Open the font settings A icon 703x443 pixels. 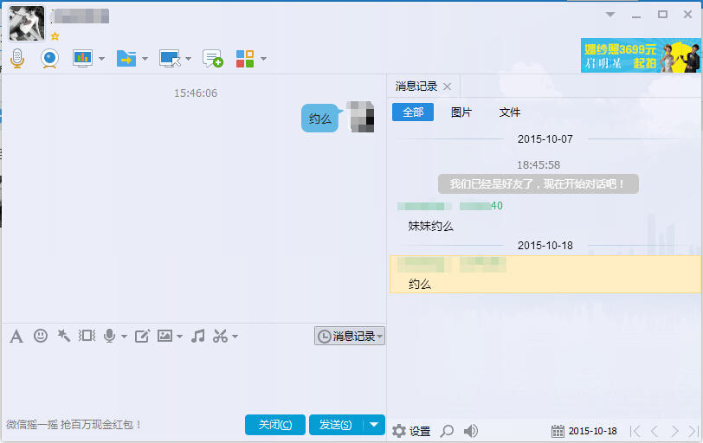(x=16, y=336)
